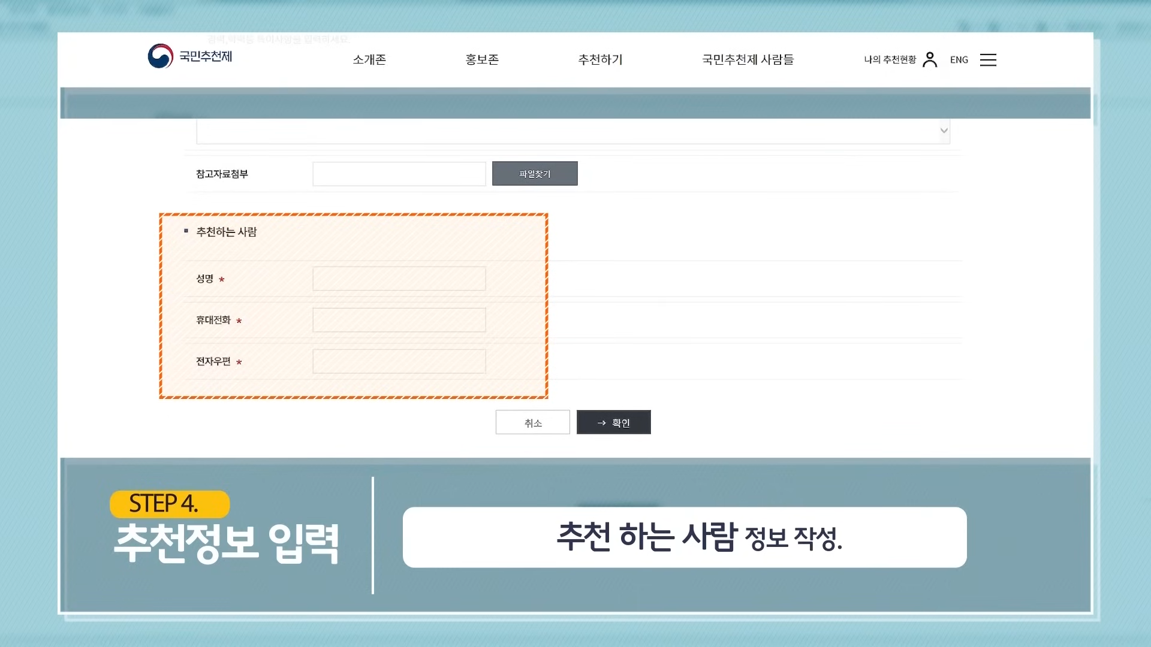Open the 소개존 menu
This screenshot has width=1151, height=647.
tap(369, 59)
